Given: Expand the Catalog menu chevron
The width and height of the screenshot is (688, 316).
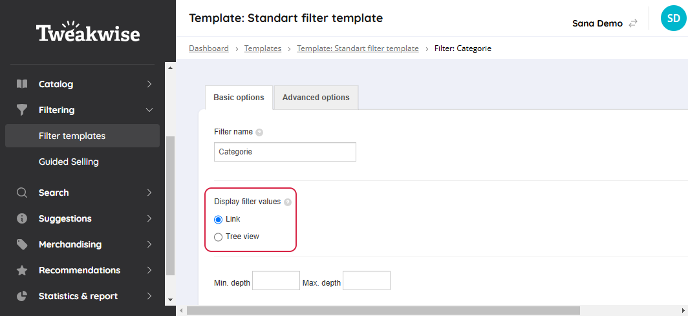Looking at the screenshot, I should 149,84.
